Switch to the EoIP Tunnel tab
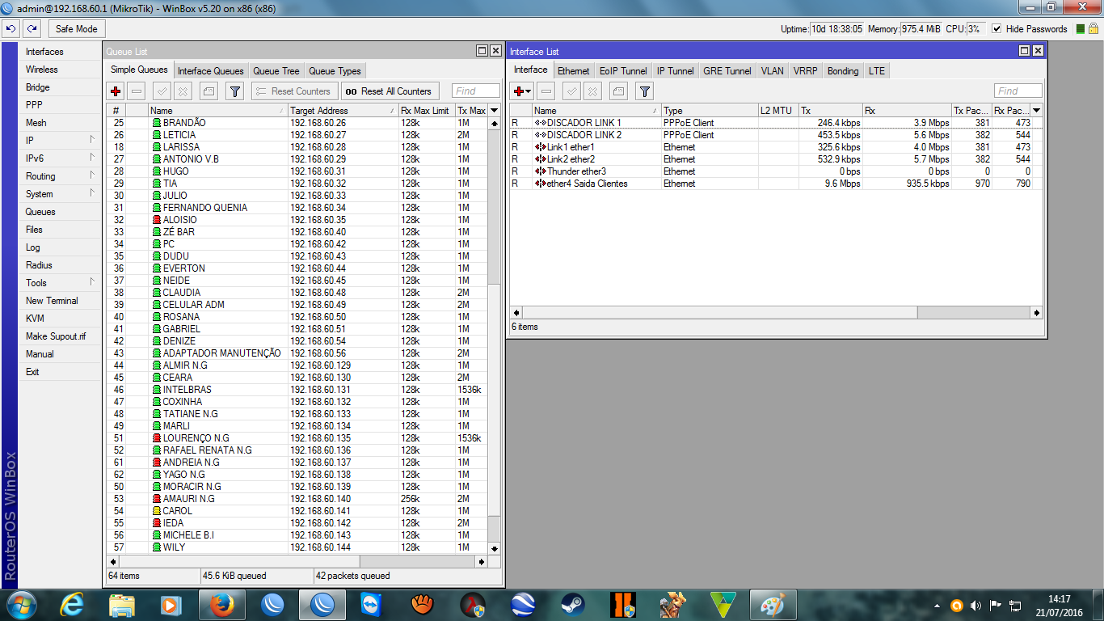The image size is (1104, 621). [623, 71]
